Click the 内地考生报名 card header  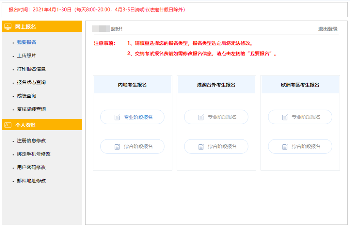[x=132, y=85]
